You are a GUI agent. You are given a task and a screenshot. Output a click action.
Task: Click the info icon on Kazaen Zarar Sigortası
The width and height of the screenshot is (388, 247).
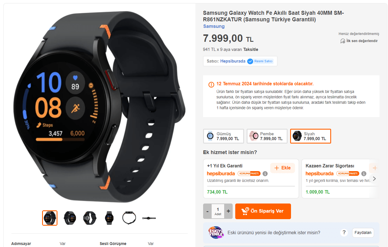pos(364,174)
